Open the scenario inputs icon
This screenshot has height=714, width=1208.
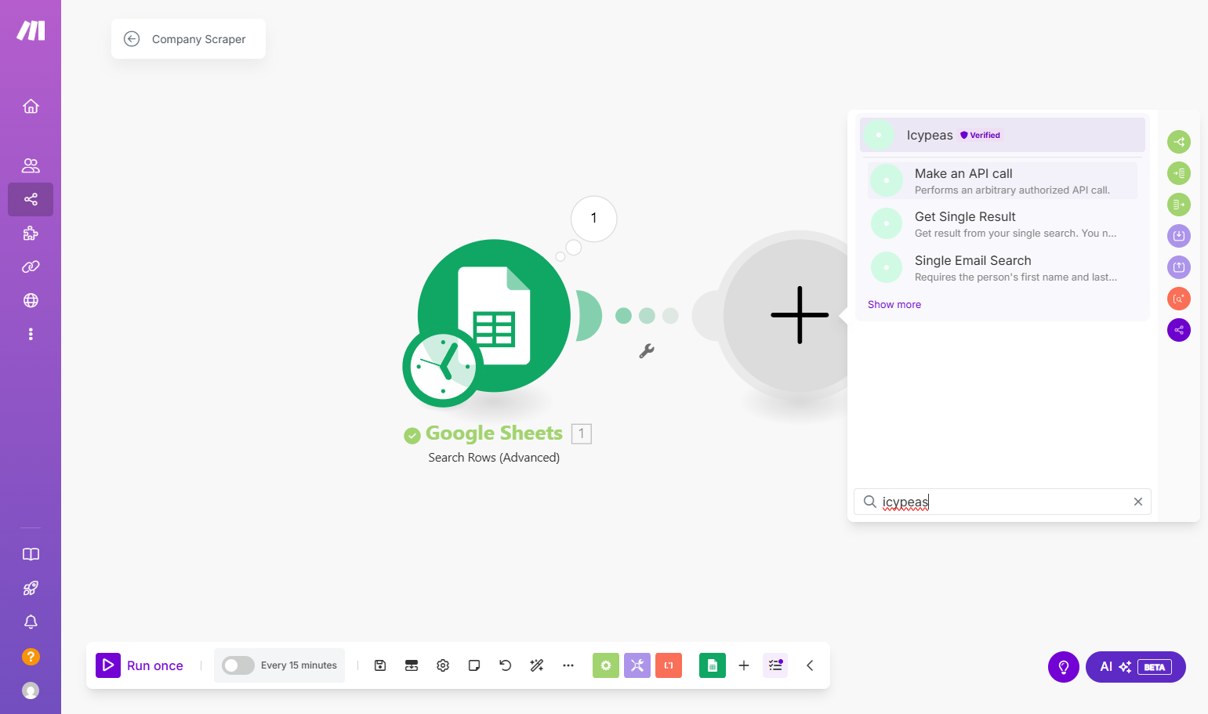click(412, 665)
